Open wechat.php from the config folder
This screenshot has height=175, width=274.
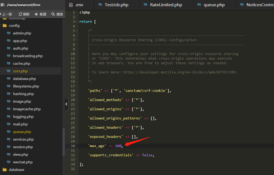(23, 162)
